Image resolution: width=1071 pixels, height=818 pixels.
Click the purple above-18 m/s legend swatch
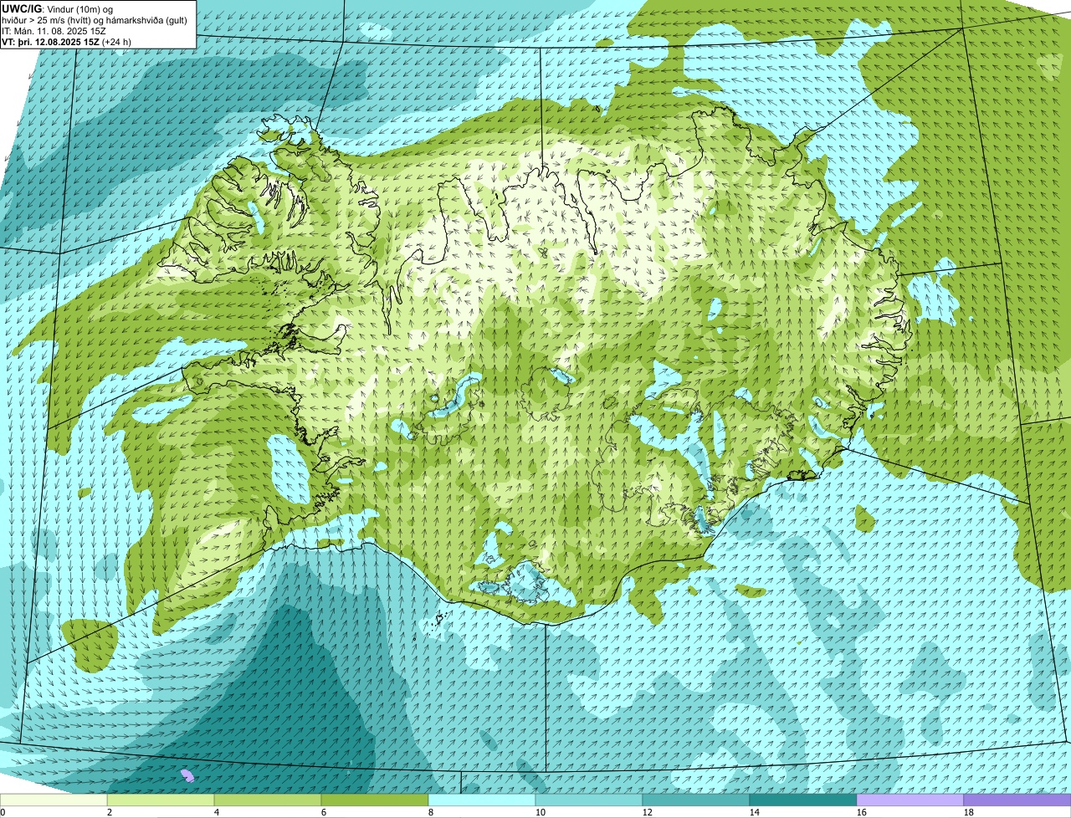pos(1017,800)
